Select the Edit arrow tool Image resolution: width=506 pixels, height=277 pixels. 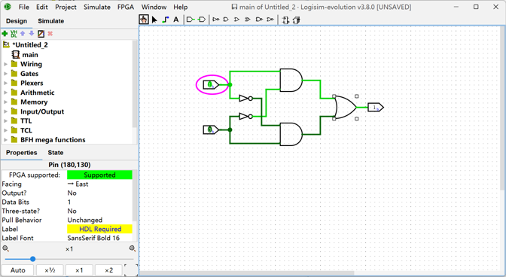pyautogui.click(x=154, y=20)
